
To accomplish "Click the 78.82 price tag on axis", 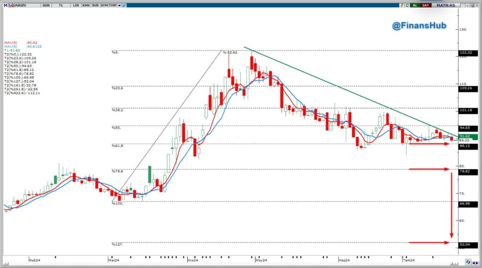I will pos(468,172).
